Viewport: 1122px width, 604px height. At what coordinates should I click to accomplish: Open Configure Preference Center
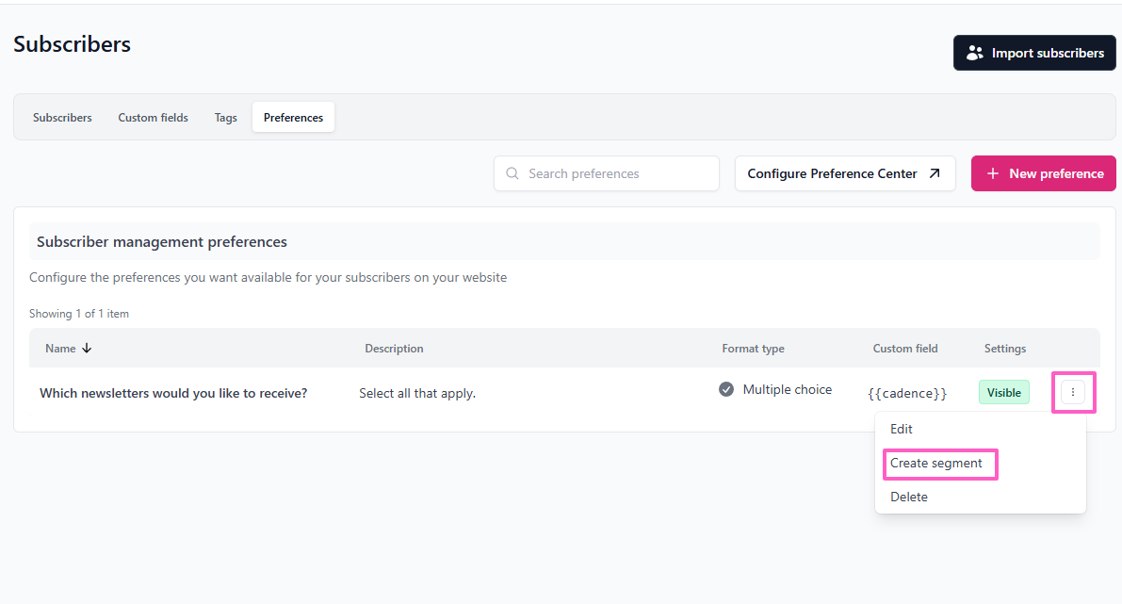(x=833, y=173)
